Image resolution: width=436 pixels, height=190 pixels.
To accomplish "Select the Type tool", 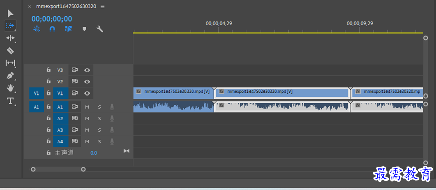I will (x=10, y=101).
